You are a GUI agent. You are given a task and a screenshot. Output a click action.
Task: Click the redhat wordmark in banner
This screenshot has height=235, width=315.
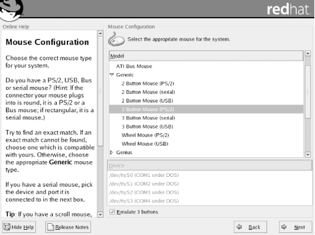tap(288, 9)
